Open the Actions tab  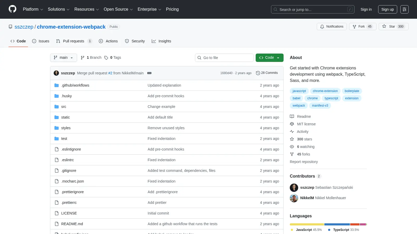click(x=108, y=41)
